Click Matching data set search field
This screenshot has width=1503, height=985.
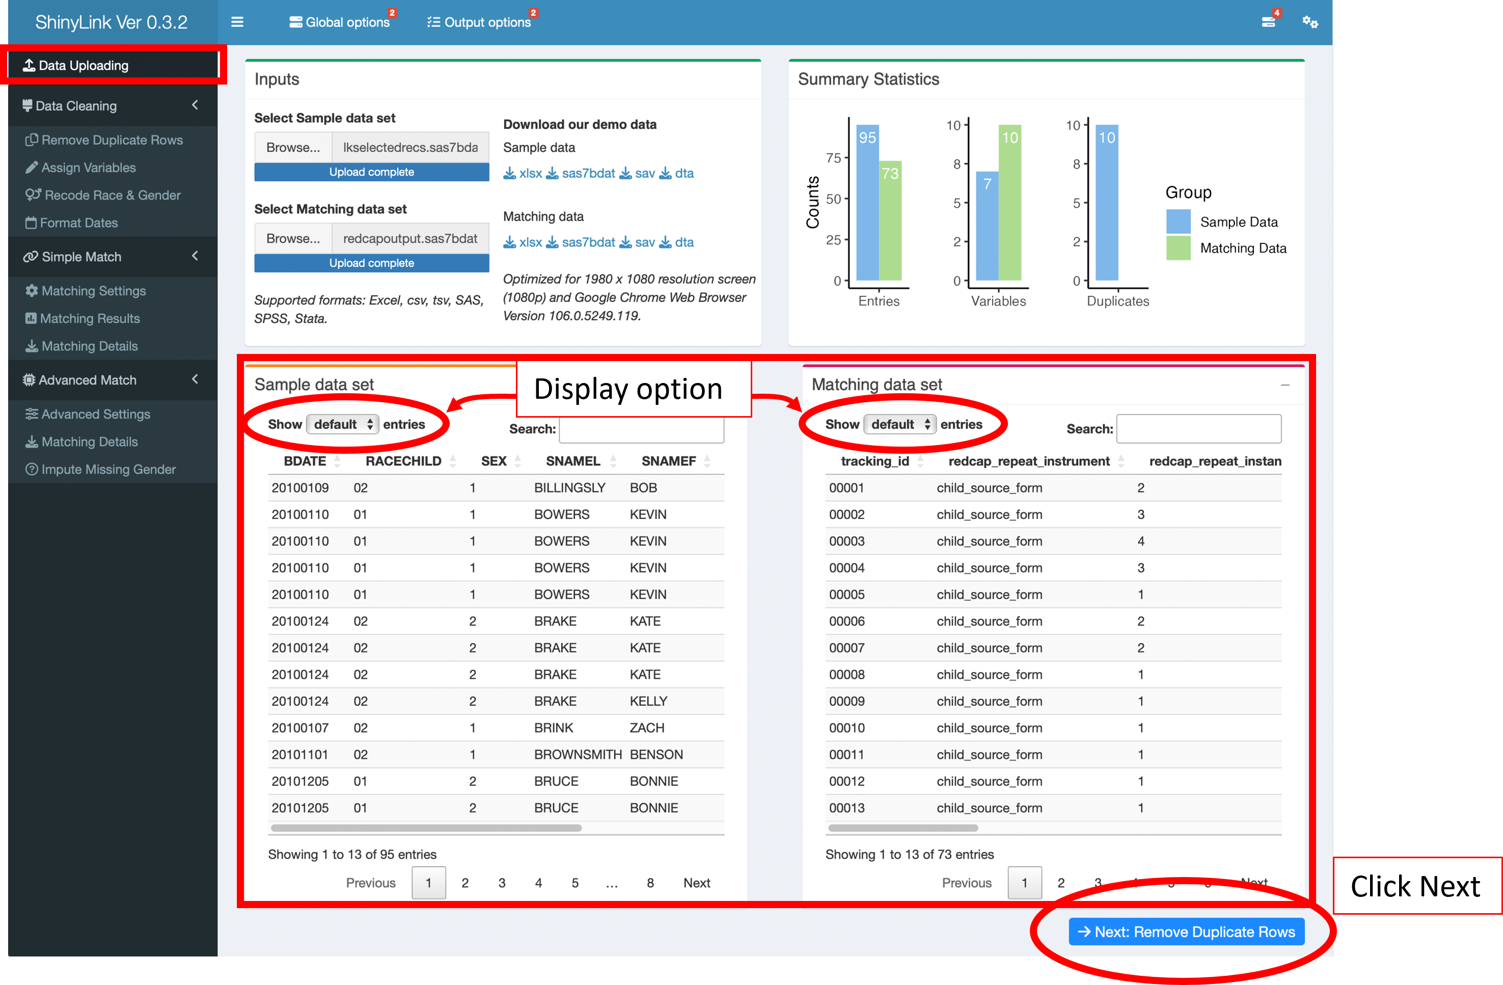click(x=1199, y=429)
